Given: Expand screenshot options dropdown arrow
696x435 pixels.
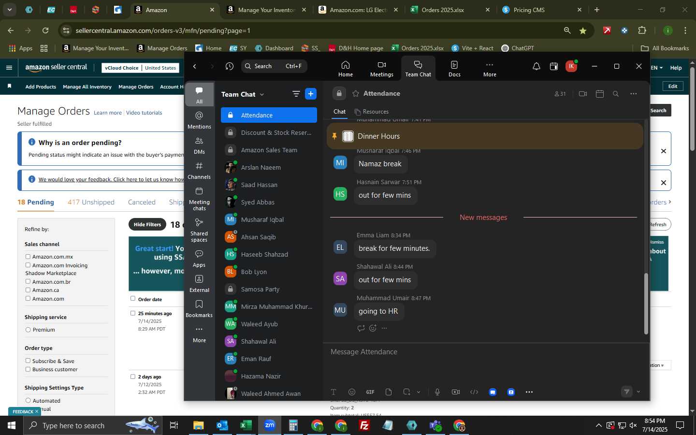Looking at the screenshot, I should point(419,392).
